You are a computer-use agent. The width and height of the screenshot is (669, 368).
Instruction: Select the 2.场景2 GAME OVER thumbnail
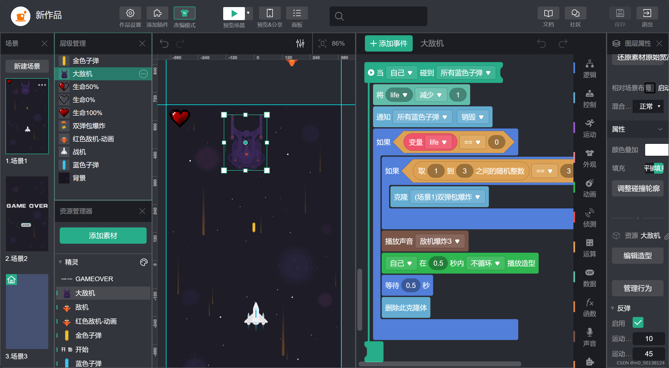pos(27,214)
